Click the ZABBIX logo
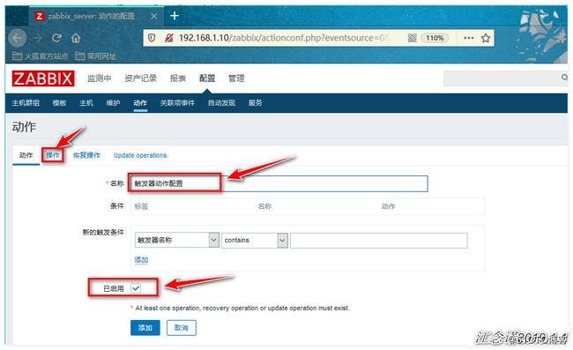573x350 pixels. (x=43, y=78)
